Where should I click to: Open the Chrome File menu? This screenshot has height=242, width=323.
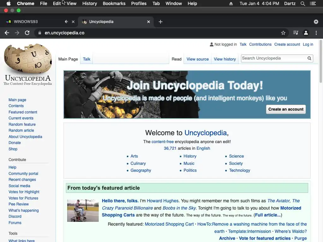click(44, 3)
